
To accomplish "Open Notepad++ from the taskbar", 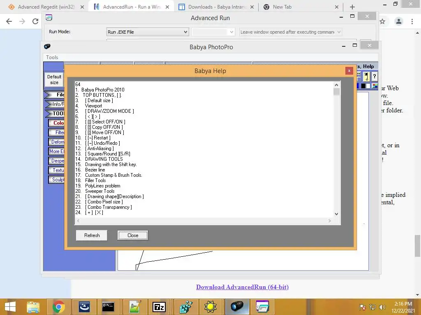I will pos(134,307).
